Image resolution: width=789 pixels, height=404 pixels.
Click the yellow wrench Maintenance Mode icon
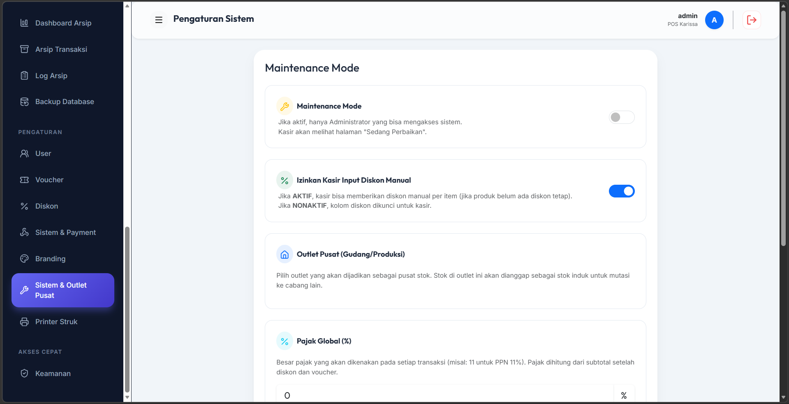coord(285,107)
